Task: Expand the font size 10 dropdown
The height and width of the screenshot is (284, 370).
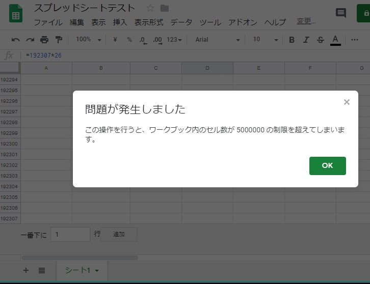Action: point(266,40)
